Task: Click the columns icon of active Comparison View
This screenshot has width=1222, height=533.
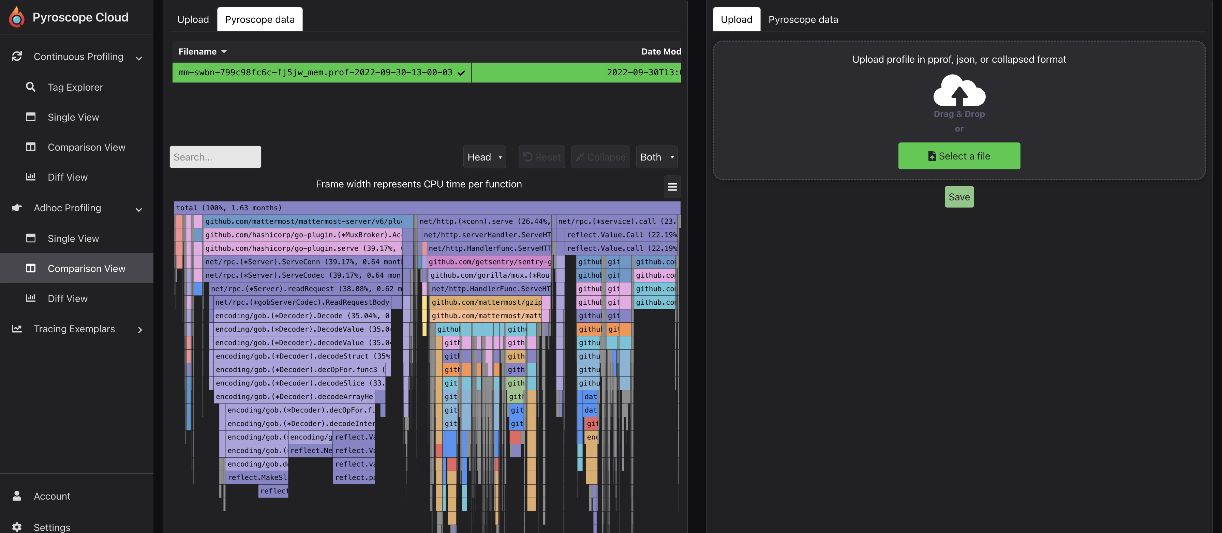Action: [x=30, y=269]
